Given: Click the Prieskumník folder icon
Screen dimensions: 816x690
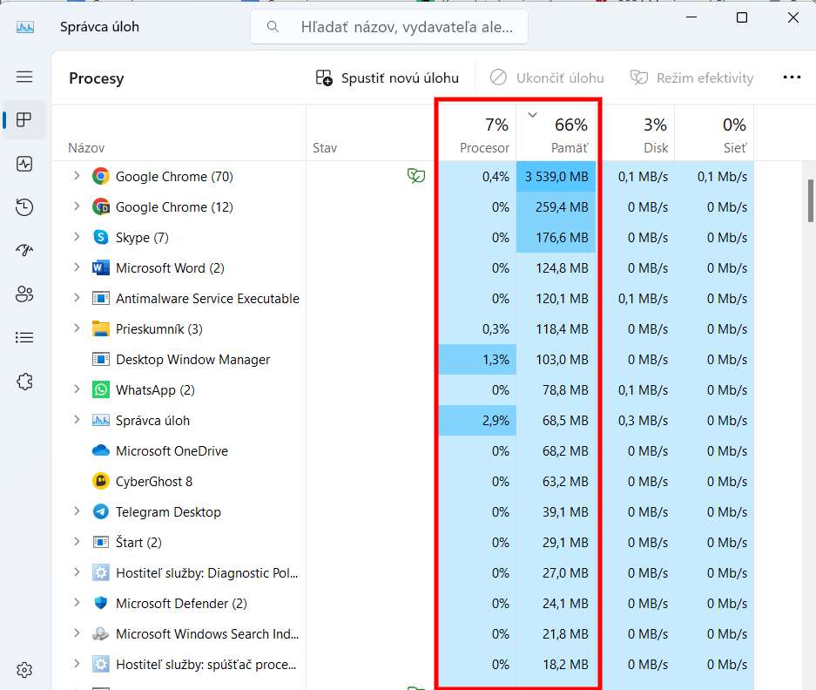Looking at the screenshot, I should point(100,329).
